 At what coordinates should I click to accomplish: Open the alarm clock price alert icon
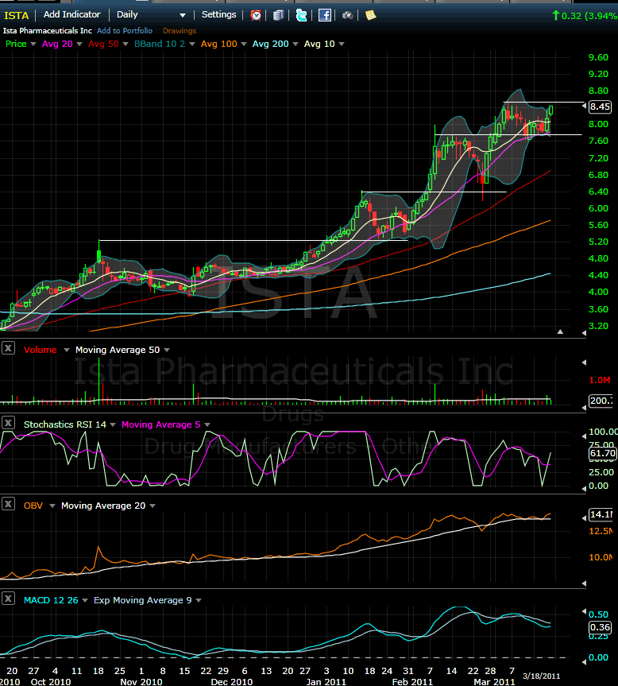coord(256,15)
